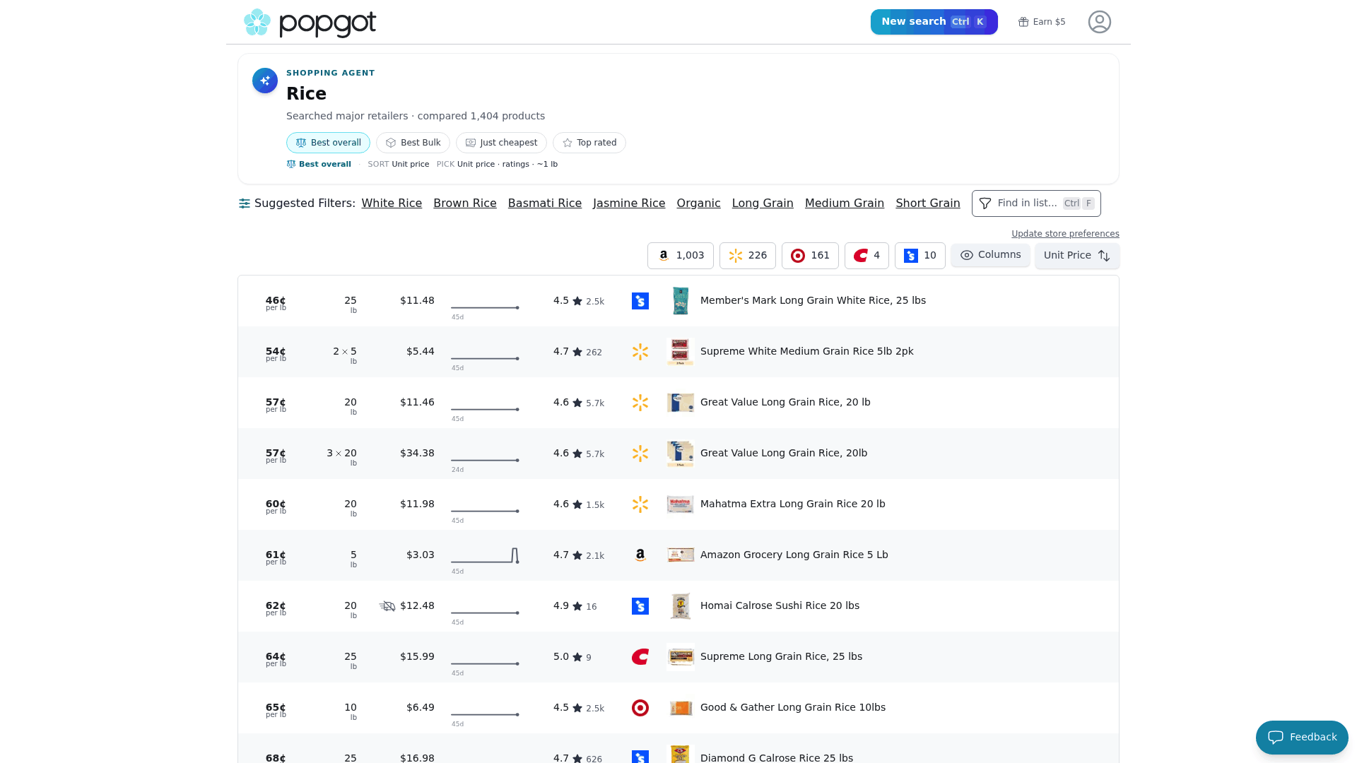Click the Amazon Grocery rice price history chart
1357x763 pixels.
(x=485, y=556)
